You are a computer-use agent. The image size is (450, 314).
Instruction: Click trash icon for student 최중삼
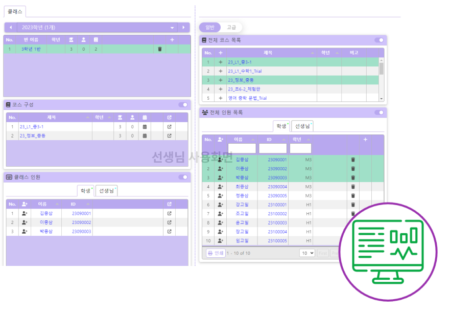pos(353,187)
